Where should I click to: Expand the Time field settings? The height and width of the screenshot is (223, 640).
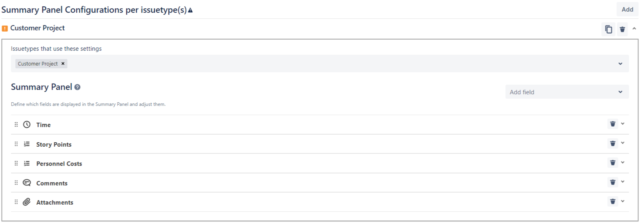(623, 124)
